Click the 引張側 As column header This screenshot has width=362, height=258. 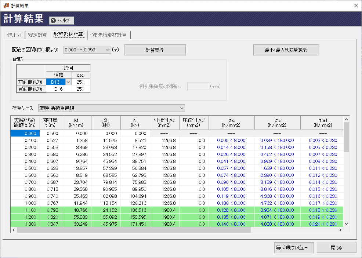coord(164,123)
